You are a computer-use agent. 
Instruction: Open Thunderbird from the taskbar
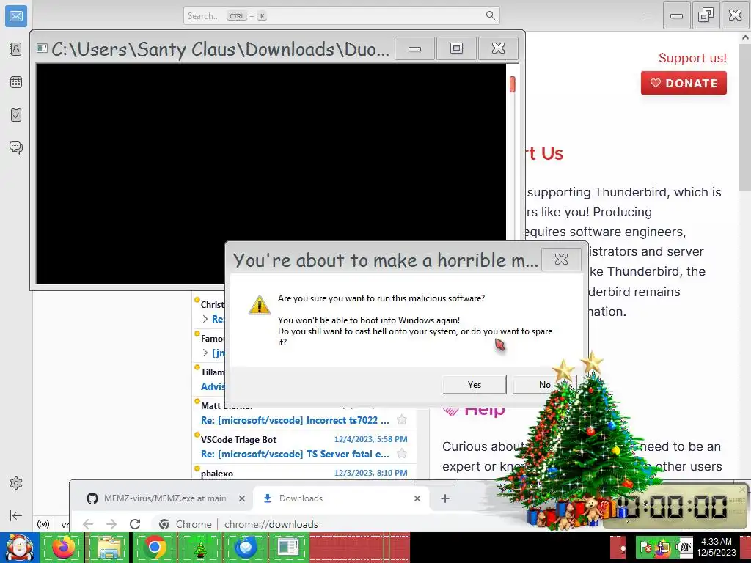tap(246, 548)
